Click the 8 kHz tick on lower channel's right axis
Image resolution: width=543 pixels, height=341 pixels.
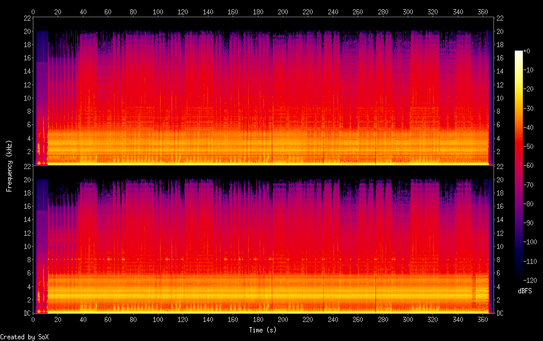(498, 260)
